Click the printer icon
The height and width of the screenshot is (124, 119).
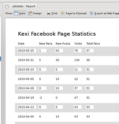click(x=49, y=13)
